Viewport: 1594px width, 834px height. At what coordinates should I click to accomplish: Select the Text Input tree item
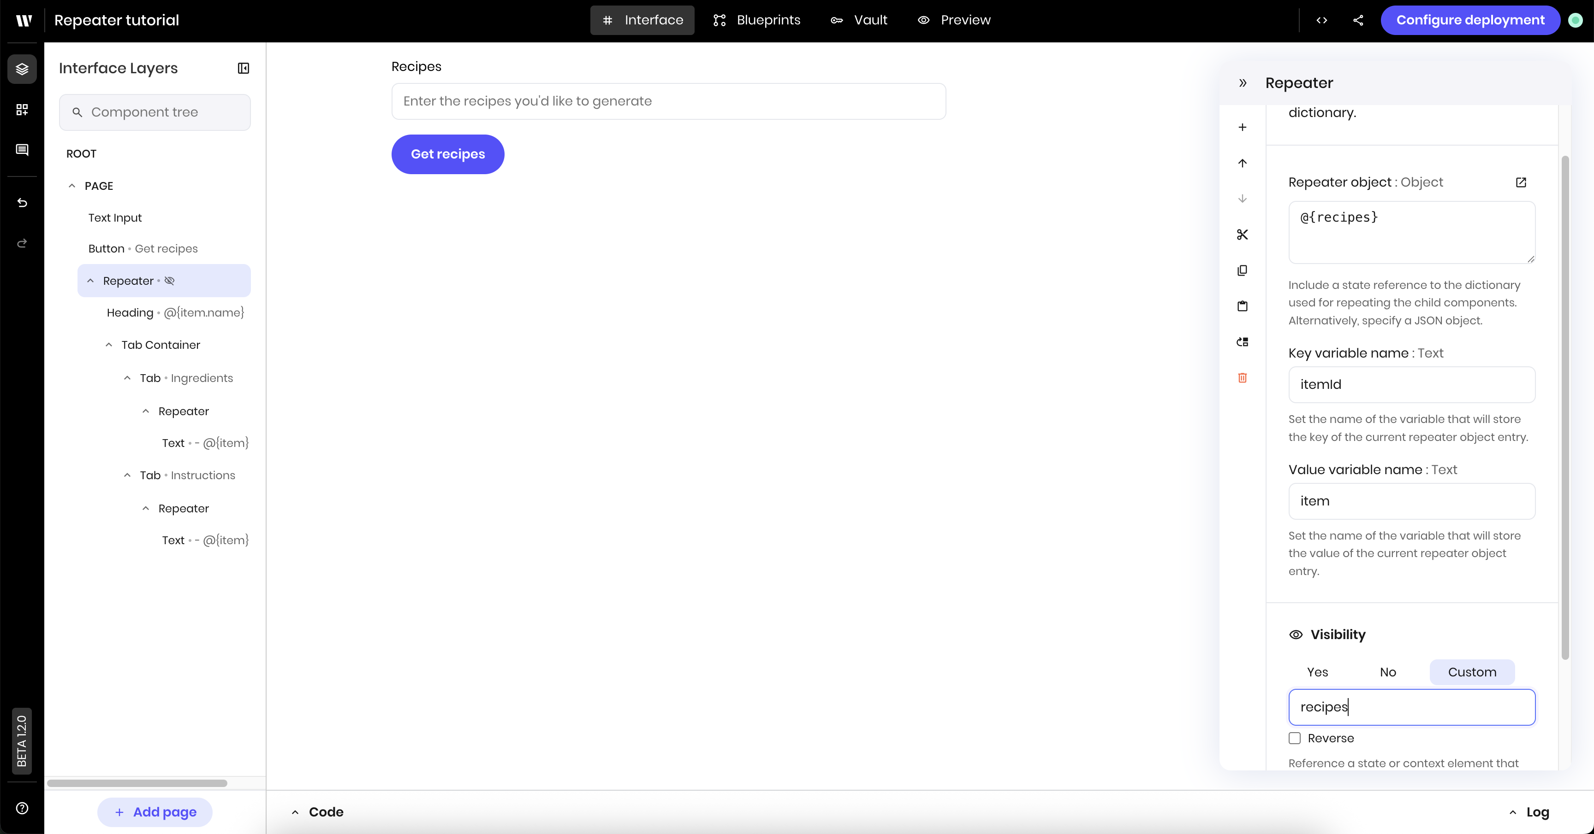coord(115,217)
